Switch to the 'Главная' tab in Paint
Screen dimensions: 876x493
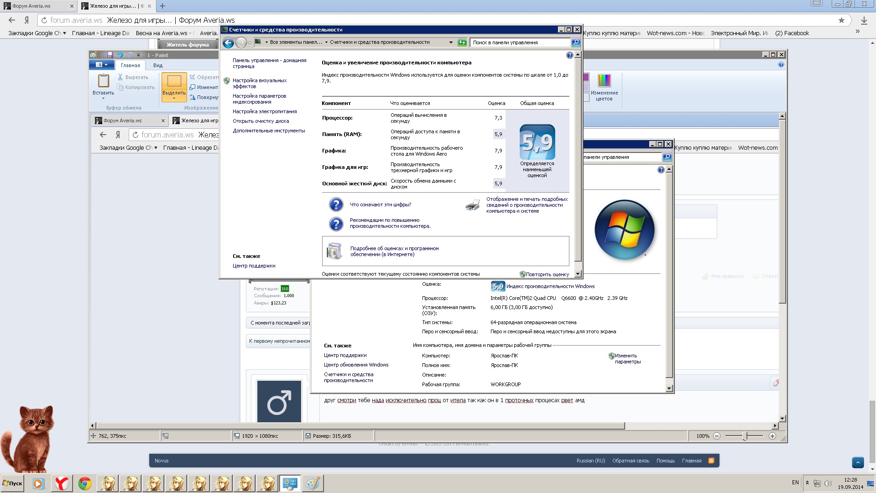(x=130, y=65)
